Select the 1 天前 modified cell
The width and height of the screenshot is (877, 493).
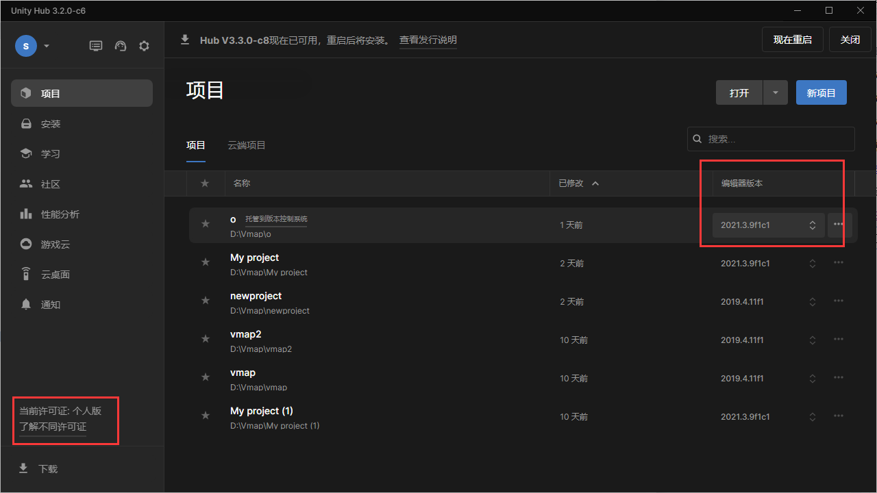(571, 225)
